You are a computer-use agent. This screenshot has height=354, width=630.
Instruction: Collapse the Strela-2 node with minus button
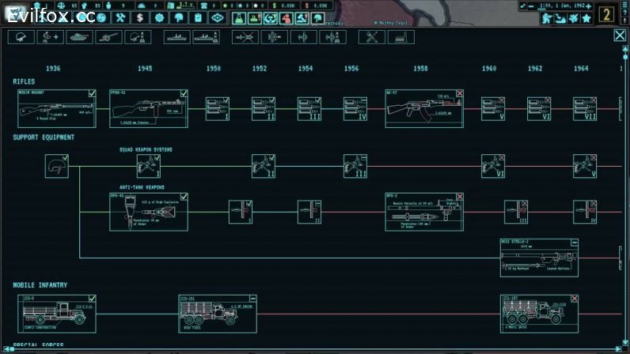point(574,243)
